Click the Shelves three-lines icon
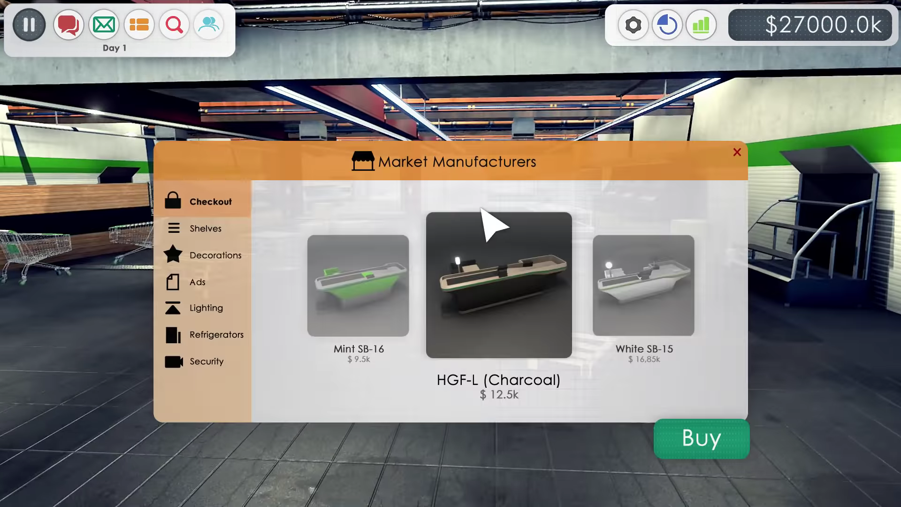This screenshot has width=901, height=507. pyautogui.click(x=174, y=228)
